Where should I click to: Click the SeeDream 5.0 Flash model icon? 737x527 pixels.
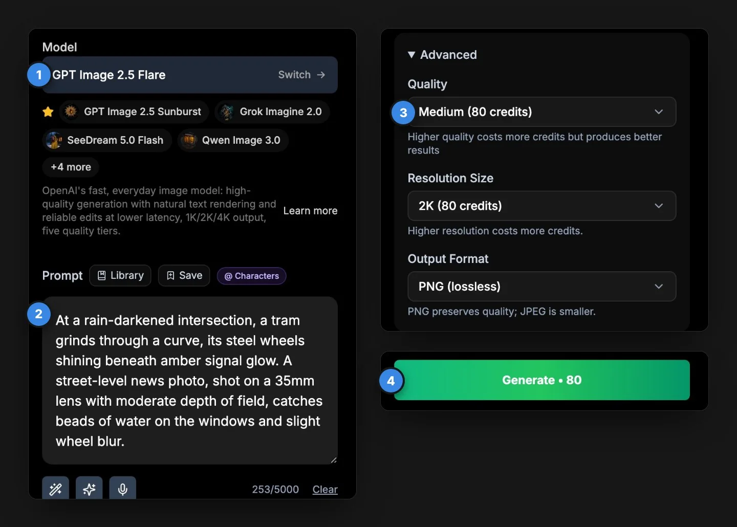[54, 140]
